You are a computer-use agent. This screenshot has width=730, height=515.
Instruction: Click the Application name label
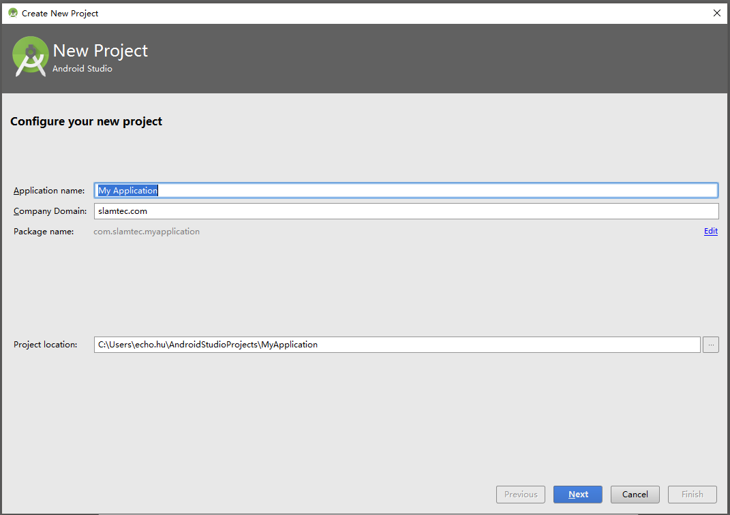tap(48, 190)
